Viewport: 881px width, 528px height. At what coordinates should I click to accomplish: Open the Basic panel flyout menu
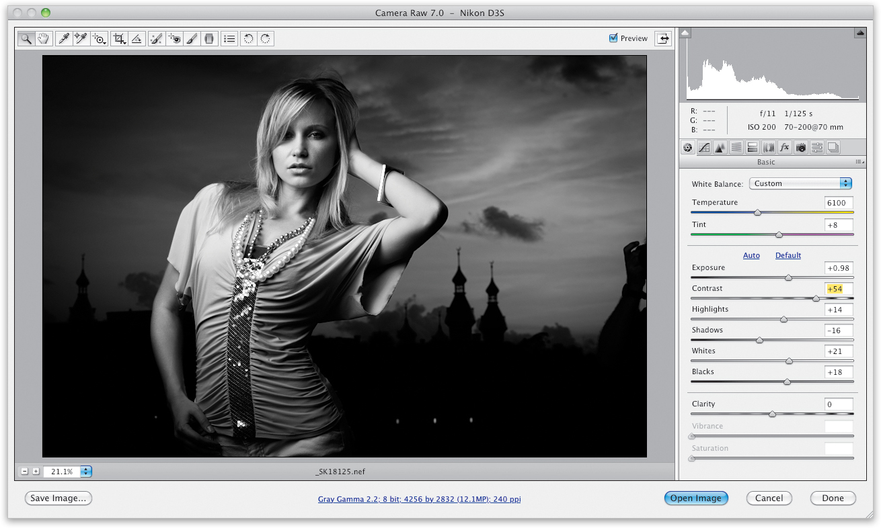(x=859, y=162)
